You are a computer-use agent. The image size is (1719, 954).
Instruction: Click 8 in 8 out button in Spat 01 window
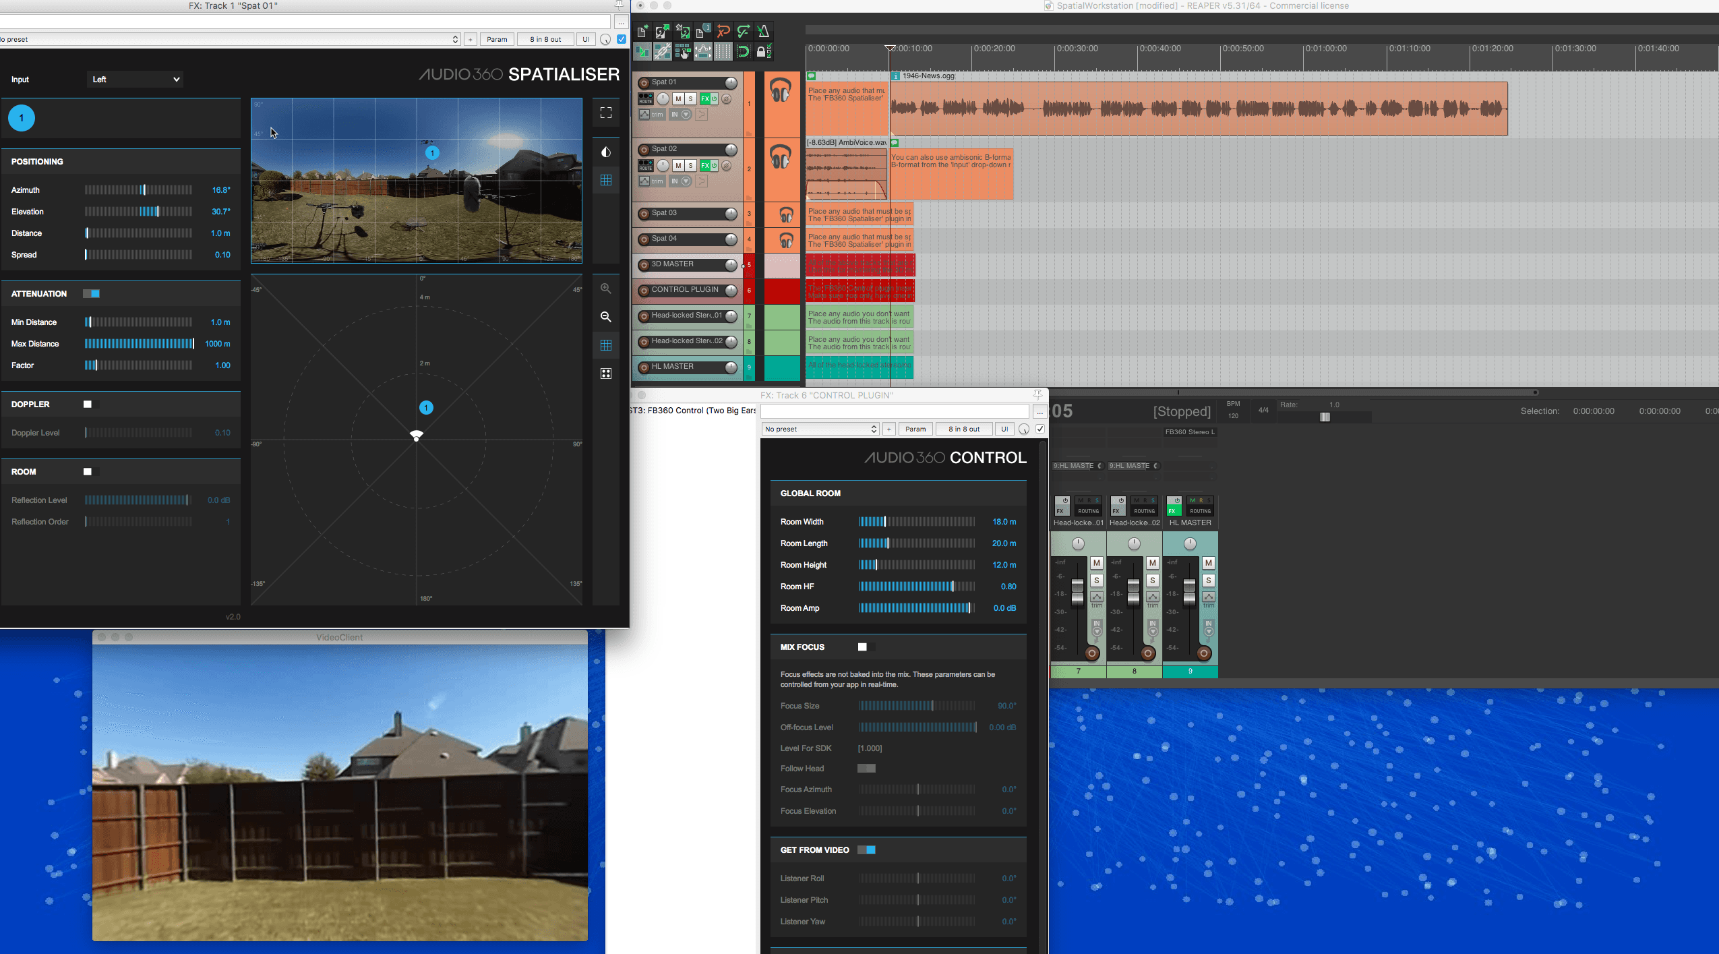click(x=545, y=39)
